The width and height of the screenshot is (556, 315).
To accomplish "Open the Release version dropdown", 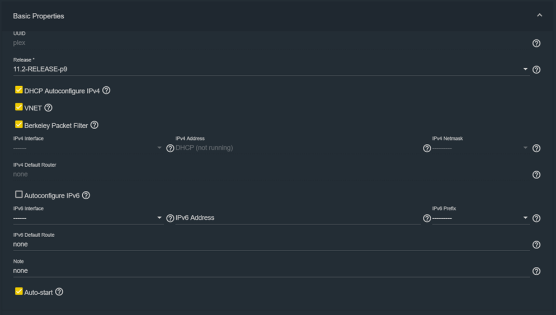I will tap(268, 69).
